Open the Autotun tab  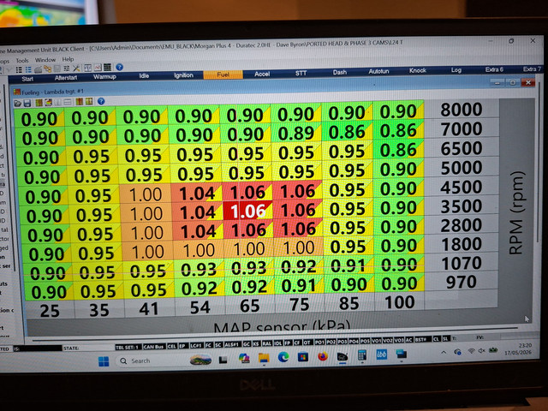click(378, 71)
